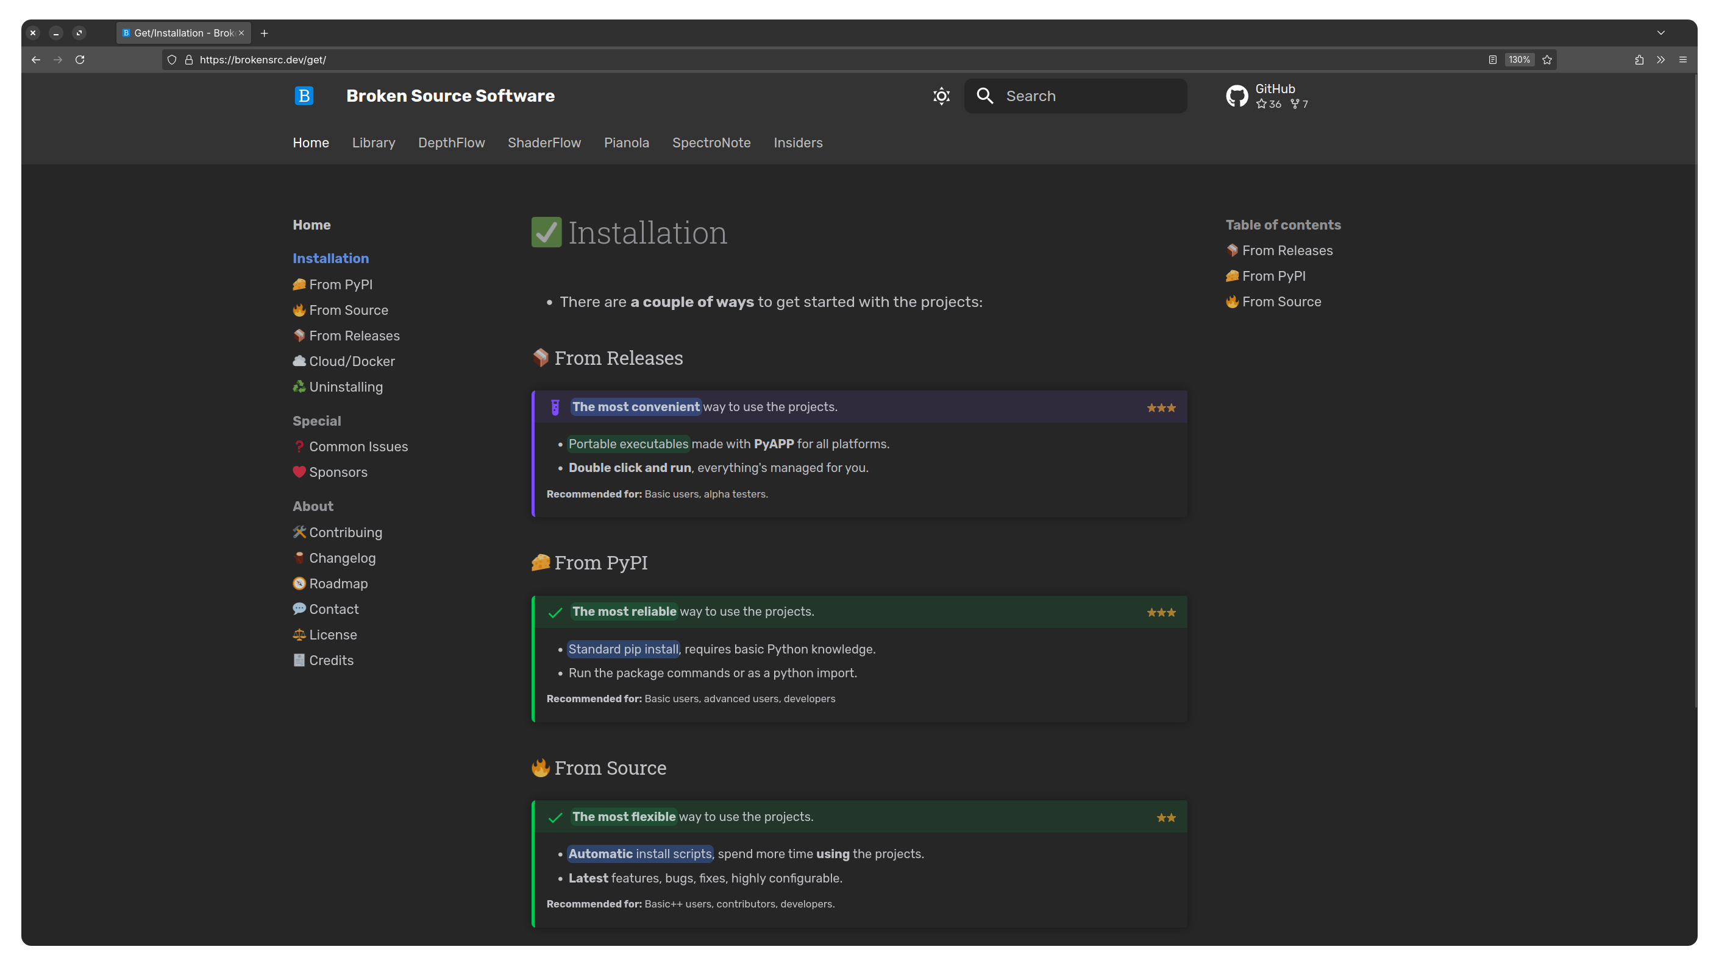Open Sponsors sidebar entry
Image resolution: width=1719 pixels, height=969 pixels.
330,472
